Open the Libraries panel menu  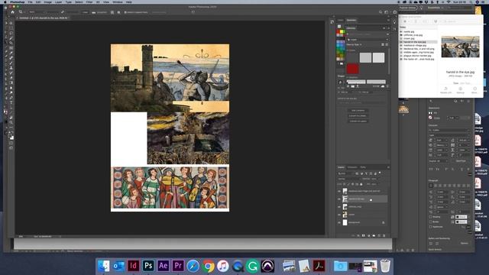click(388, 28)
